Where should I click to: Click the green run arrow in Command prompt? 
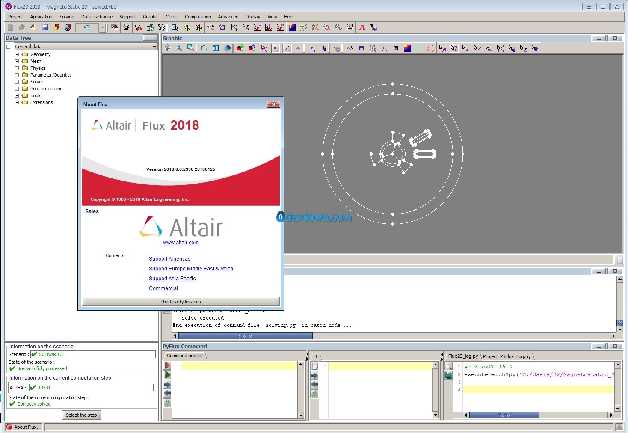[x=167, y=375]
